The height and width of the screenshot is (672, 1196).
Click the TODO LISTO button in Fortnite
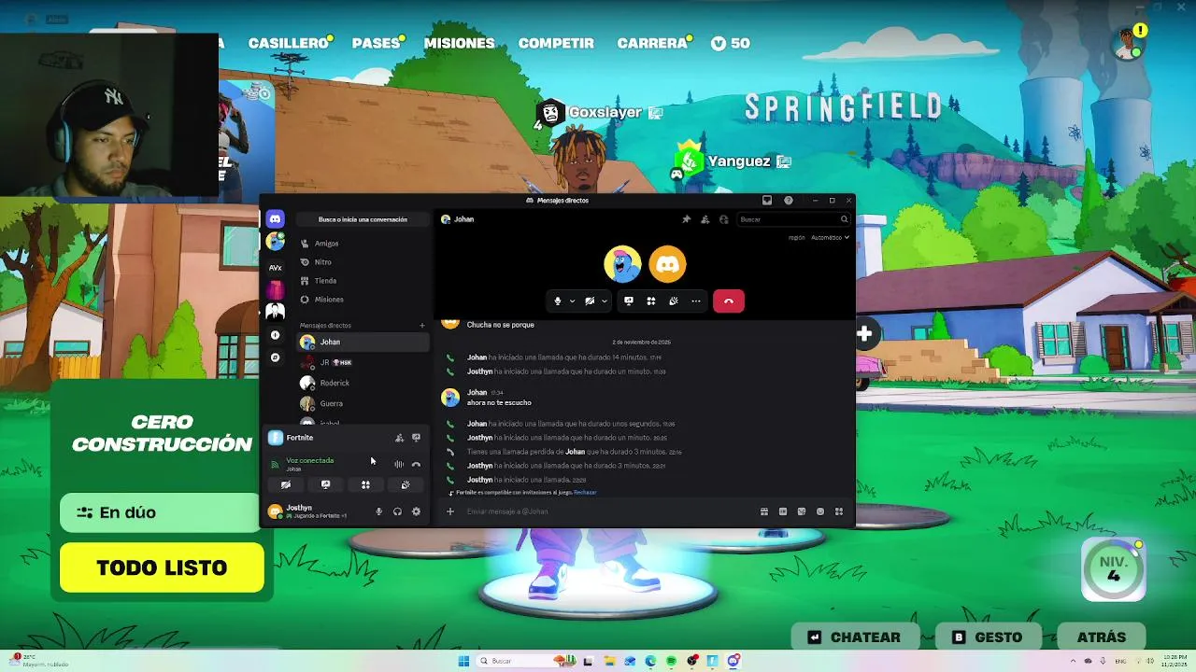coord(162,567)
